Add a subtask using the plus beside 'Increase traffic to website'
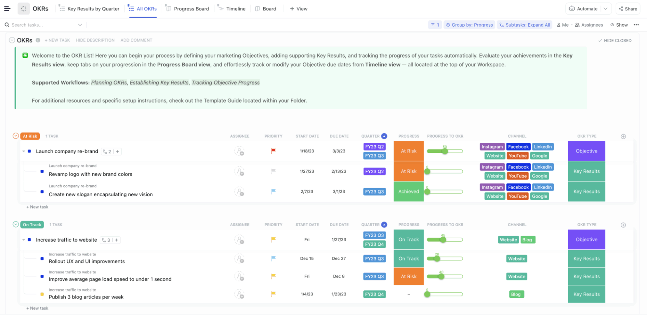Viewport: 647px width, 315px height. pyautogui.click(x=116, y=240)
